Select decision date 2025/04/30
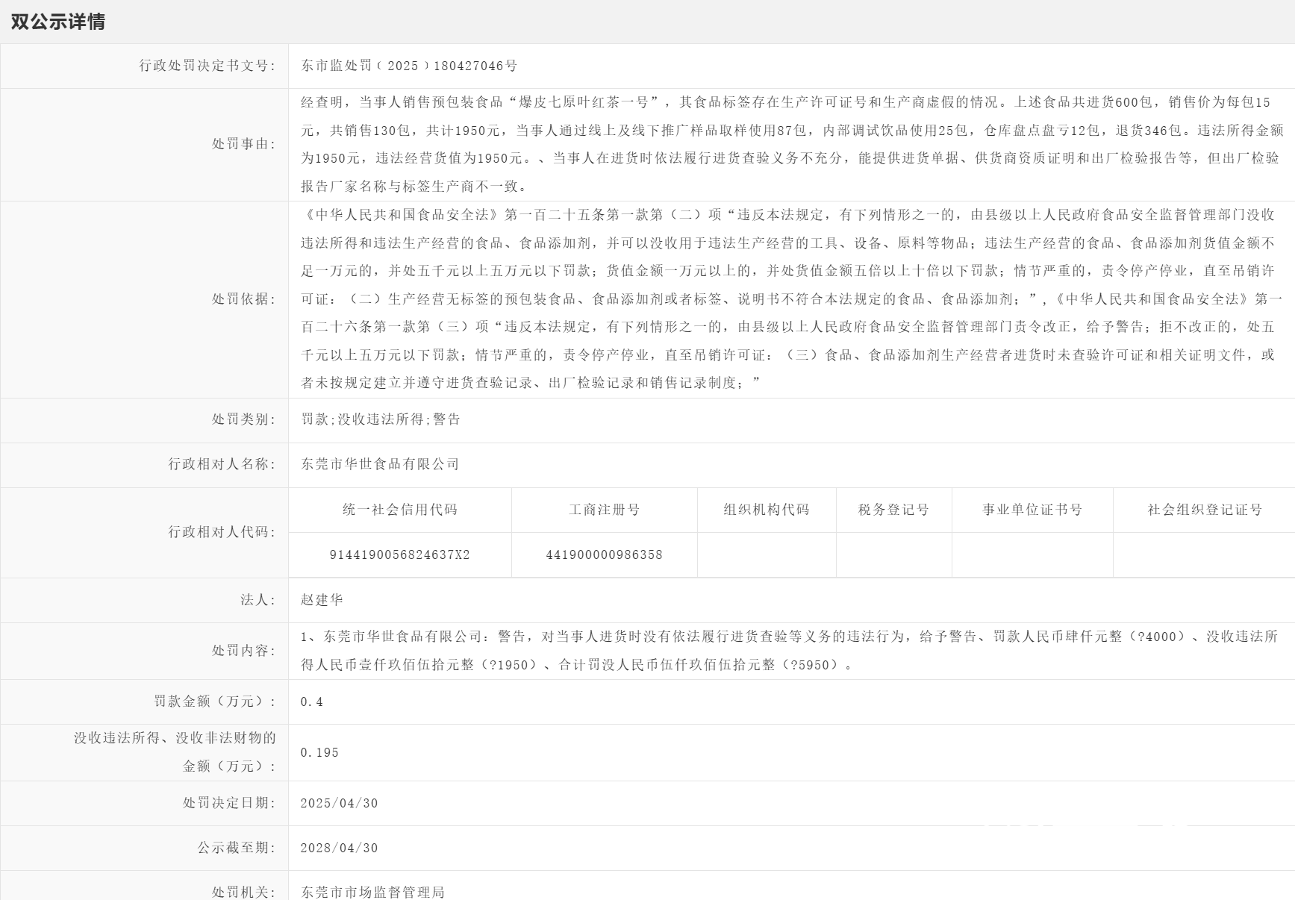Image resolution: width=1295 pixels, height=900 pixels. (340, 804)
